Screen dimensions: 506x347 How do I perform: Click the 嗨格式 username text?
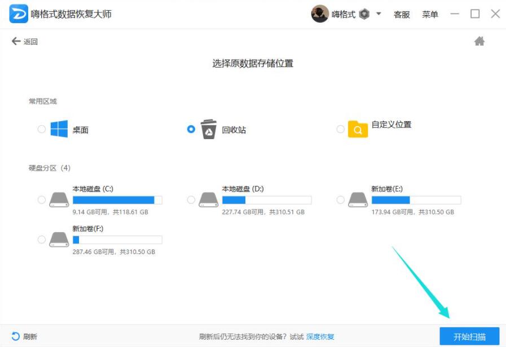(344, 14)
